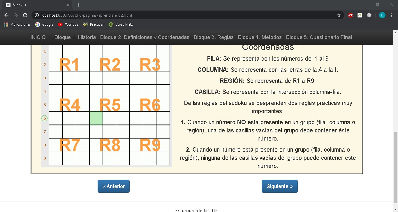Open the Chrome profile avatar L
The image size is (398, 212).
click(x=382, y=15)
